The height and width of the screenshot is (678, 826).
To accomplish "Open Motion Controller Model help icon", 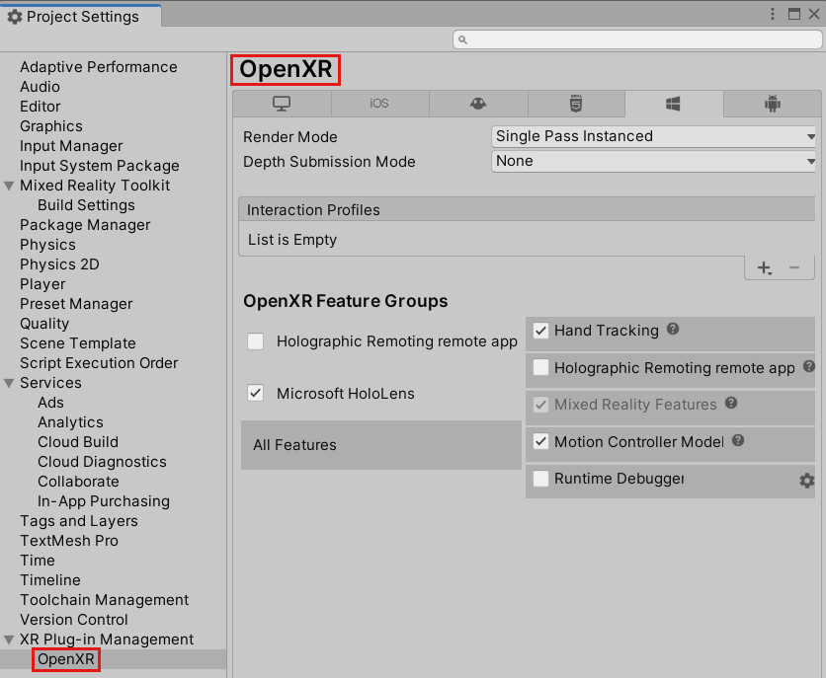I will pyautogui.click(x=738, y=441).
